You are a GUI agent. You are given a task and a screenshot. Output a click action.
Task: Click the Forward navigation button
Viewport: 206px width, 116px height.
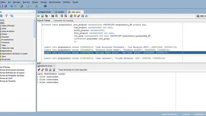[28, 6]
